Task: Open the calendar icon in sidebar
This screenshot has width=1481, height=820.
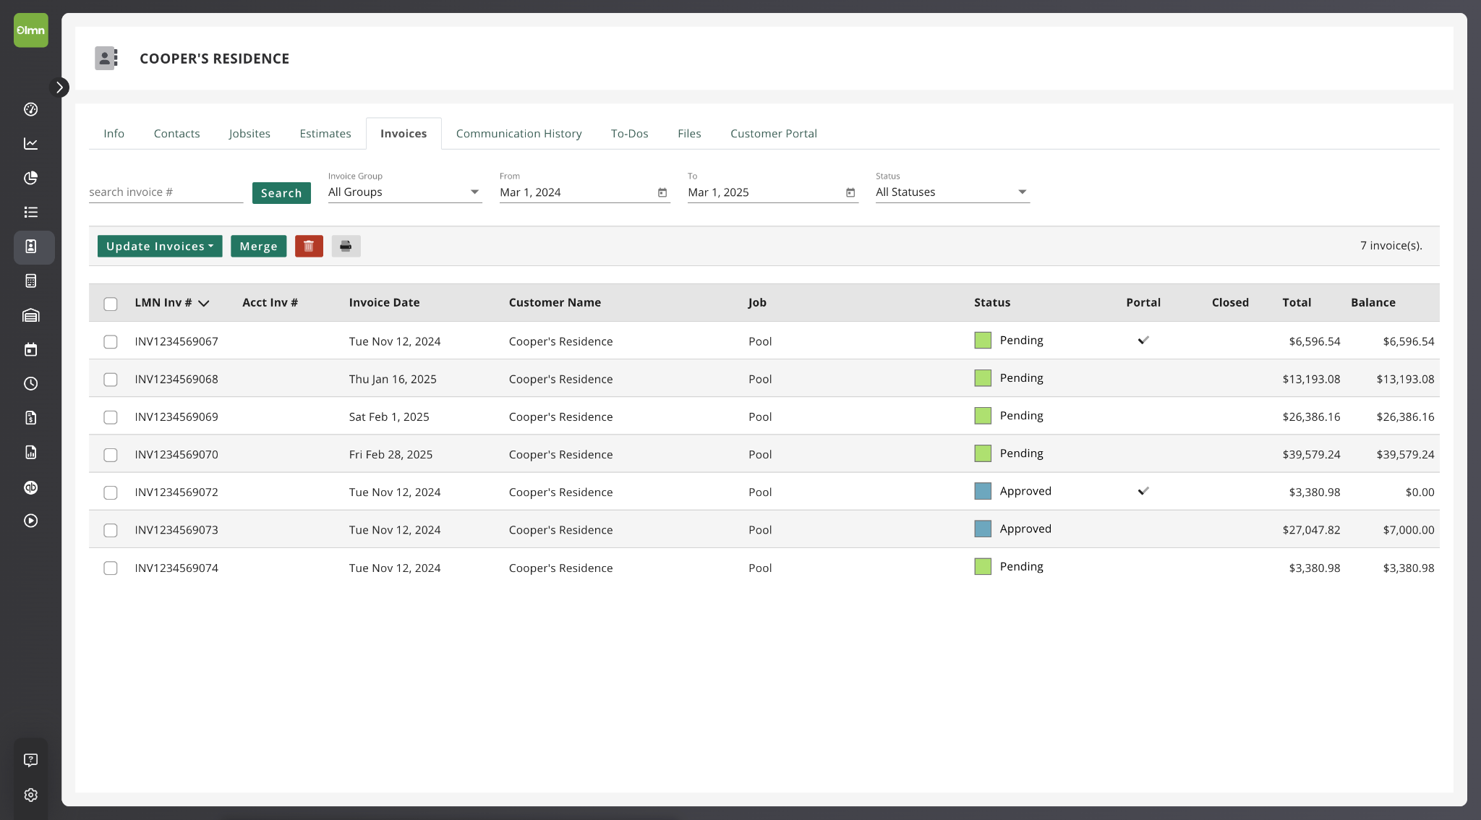Action: click(x=31, y=349)
